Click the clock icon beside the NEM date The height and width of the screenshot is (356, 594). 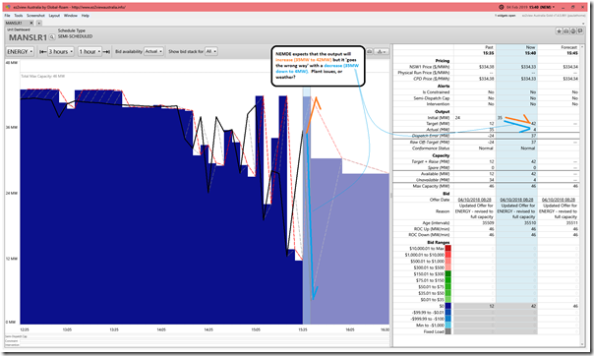coord(502,7)
